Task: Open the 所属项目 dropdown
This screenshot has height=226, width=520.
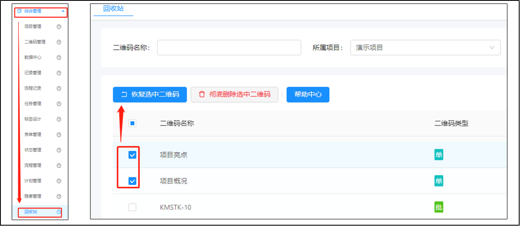Action: [x=425, y=48]
